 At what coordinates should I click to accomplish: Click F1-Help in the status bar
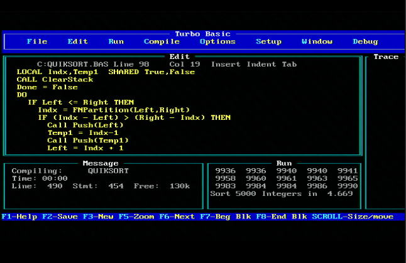19,217
